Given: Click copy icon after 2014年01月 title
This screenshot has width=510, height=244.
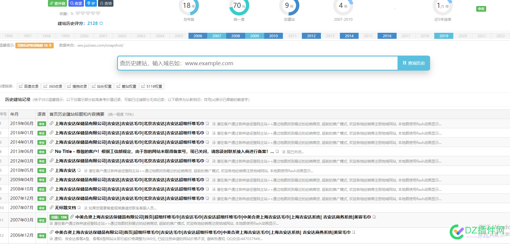Looking at the screenshot, I should (207, 142).
